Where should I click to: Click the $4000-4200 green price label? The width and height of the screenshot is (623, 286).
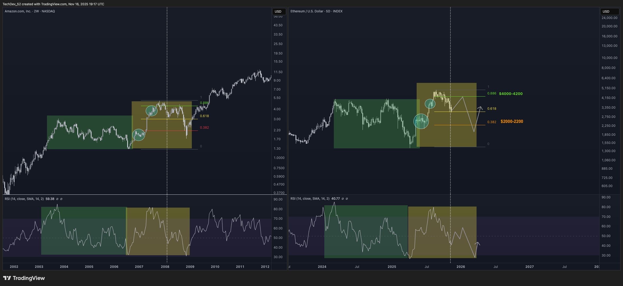[511, 94]
